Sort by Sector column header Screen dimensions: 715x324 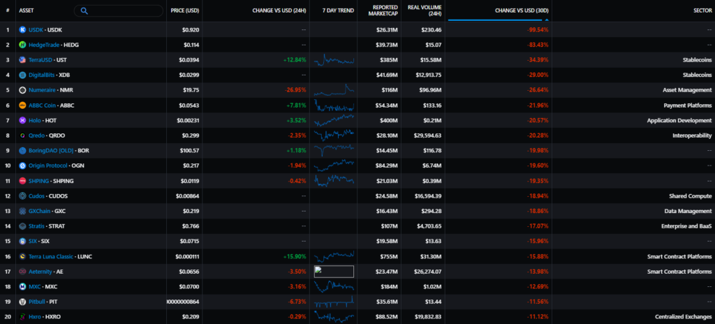pyautogui.click(x=702, y=10)
